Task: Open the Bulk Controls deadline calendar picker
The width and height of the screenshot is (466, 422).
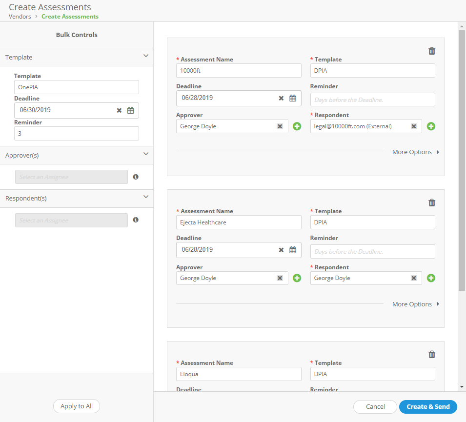Action: (130, 110)
